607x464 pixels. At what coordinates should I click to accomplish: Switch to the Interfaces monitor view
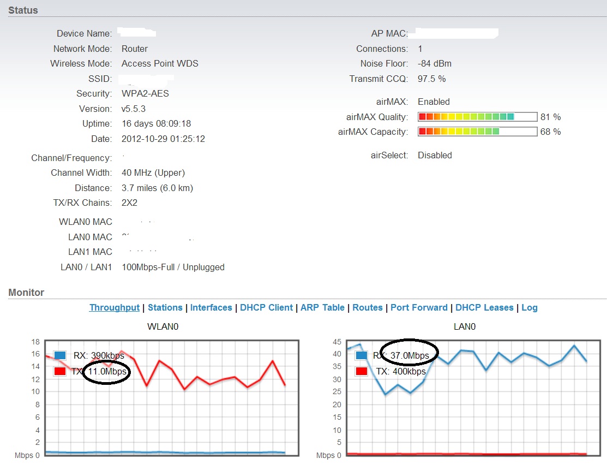[x=211, y=307]
